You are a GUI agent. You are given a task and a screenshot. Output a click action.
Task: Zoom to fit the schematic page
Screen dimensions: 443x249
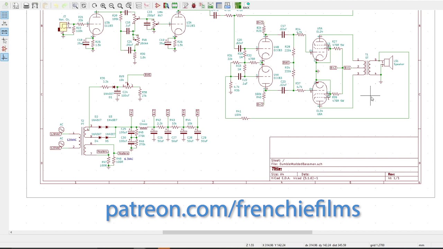coord(120,6)
